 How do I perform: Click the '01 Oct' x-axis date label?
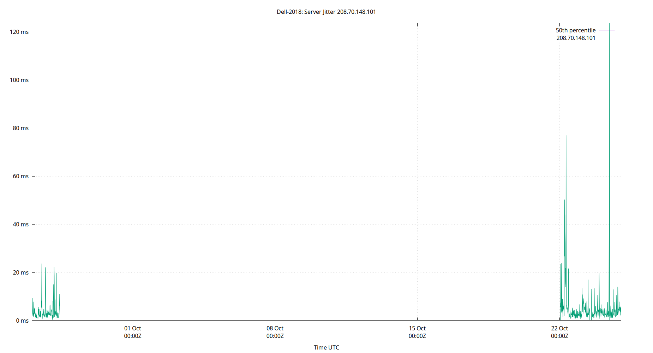click(133, 328)
